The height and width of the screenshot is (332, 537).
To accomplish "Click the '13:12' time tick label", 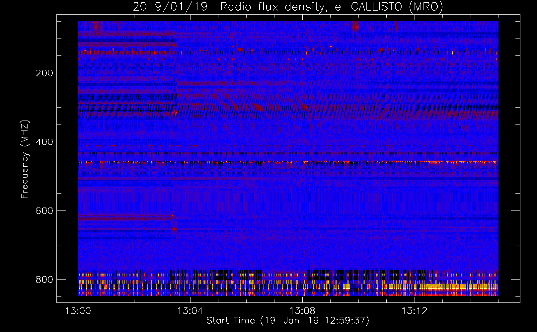I will click(x=415, y=311).
